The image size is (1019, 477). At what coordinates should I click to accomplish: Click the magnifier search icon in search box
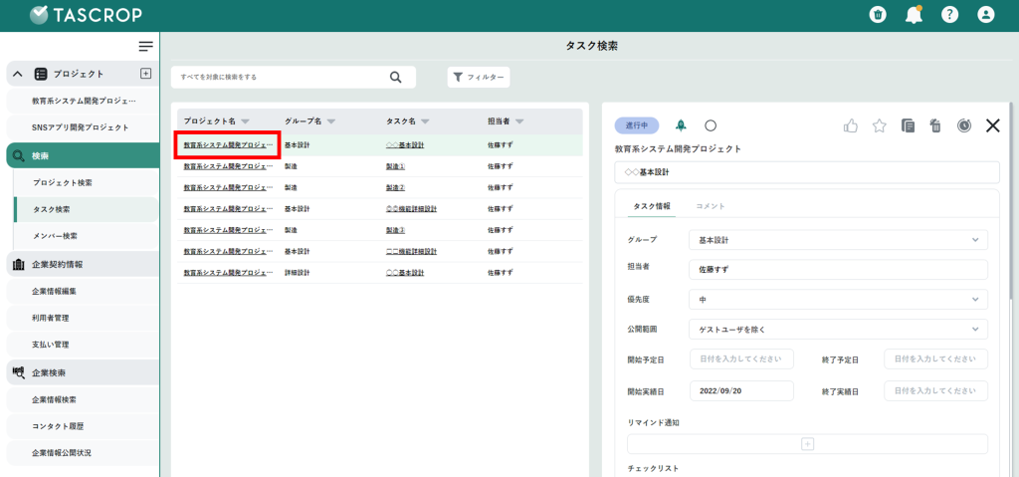point(395,77)
